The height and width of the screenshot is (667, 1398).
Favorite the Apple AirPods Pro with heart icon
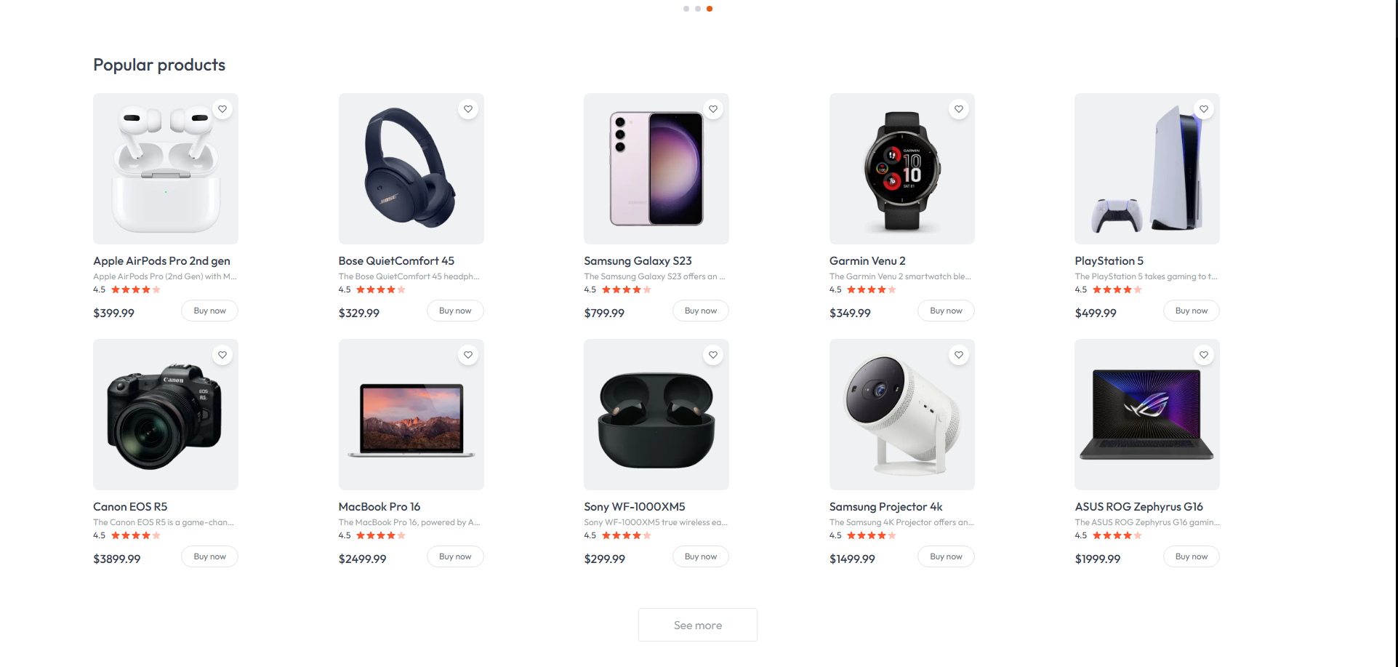coord(222,109)
